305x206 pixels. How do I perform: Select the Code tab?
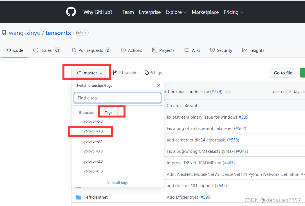coord(15,50)
